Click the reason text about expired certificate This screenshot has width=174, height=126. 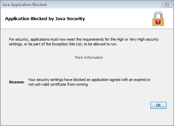(89, 82)
